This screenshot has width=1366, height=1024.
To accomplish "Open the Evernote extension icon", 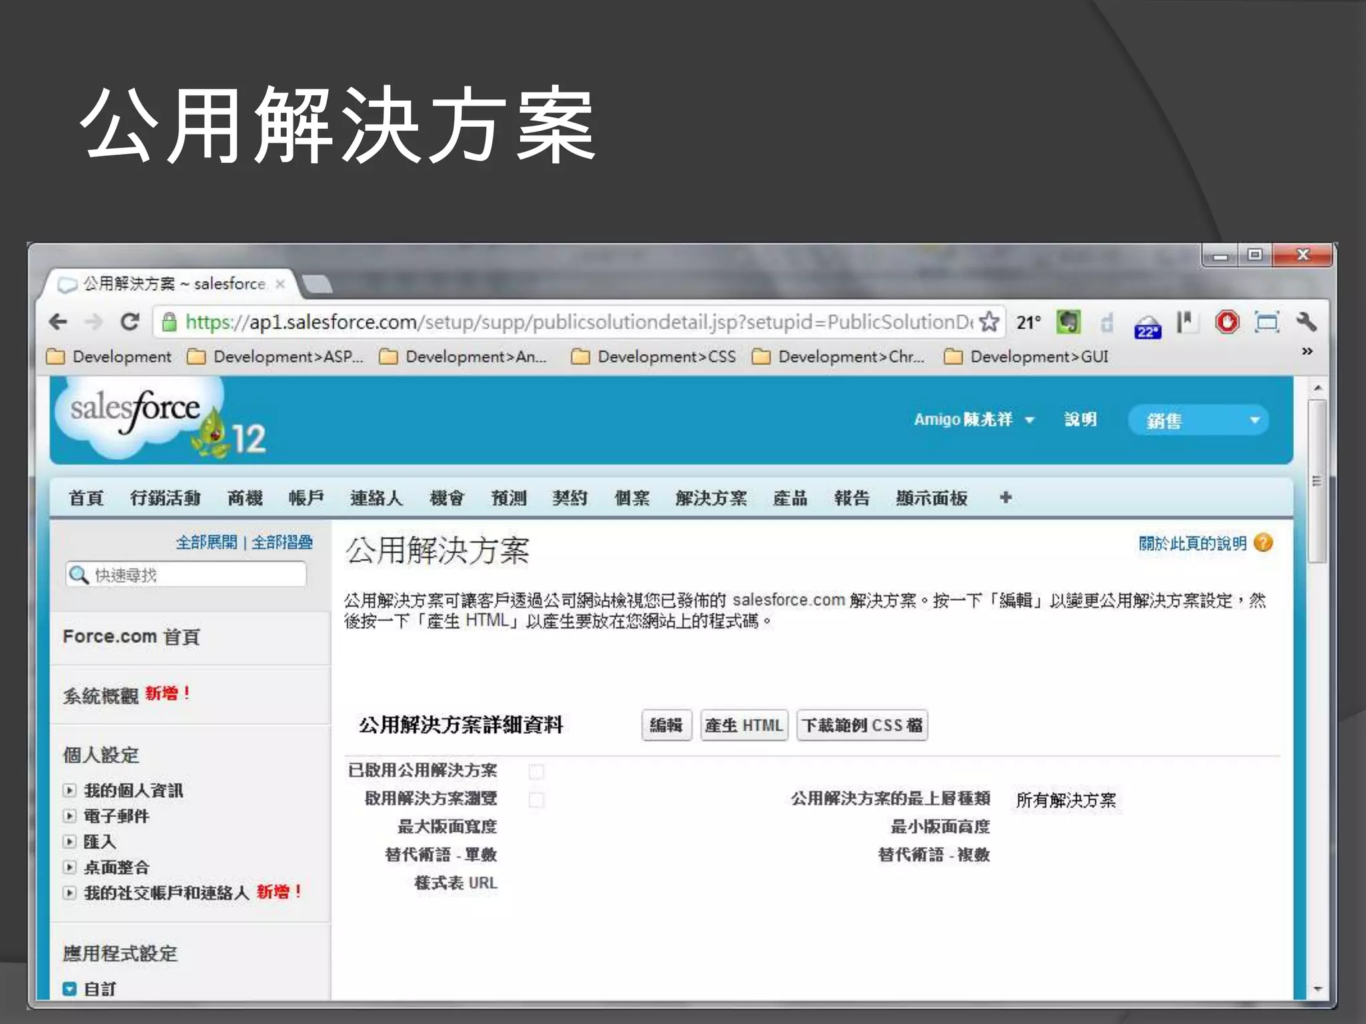I will pyautogui.click(x=1069, y=323).
